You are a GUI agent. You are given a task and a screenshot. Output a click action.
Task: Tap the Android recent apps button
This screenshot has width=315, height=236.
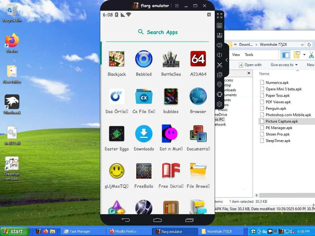pos(189,220)
